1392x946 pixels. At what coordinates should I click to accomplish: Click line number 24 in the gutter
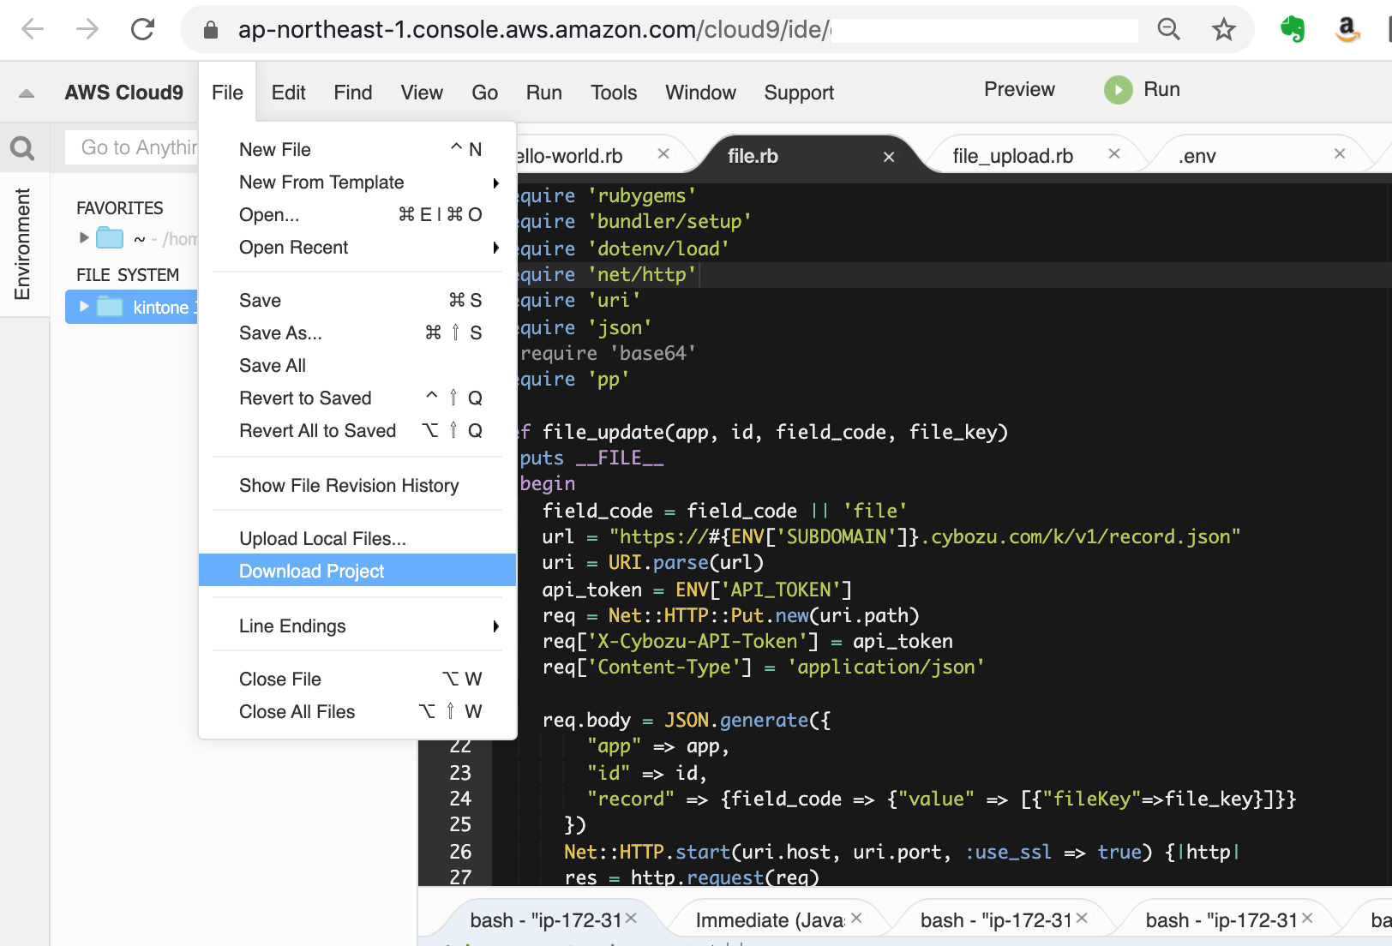click(x=460, y=799)
